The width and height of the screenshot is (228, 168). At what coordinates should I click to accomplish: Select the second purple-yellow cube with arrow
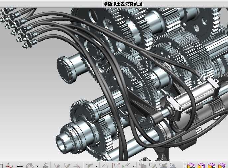tap(201, 166)
